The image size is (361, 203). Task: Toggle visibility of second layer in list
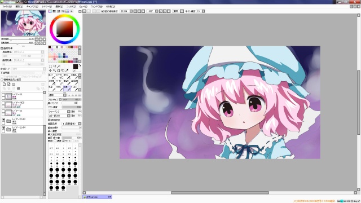pos(3,103)
